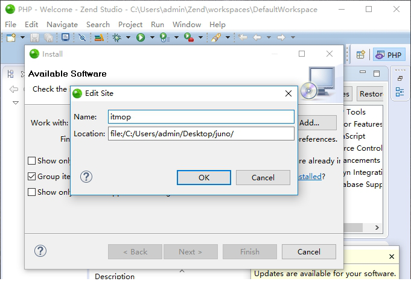This screenshot has height=290, width=411.
Task: Click the Open Perspective icon
Action: (361, 55)
